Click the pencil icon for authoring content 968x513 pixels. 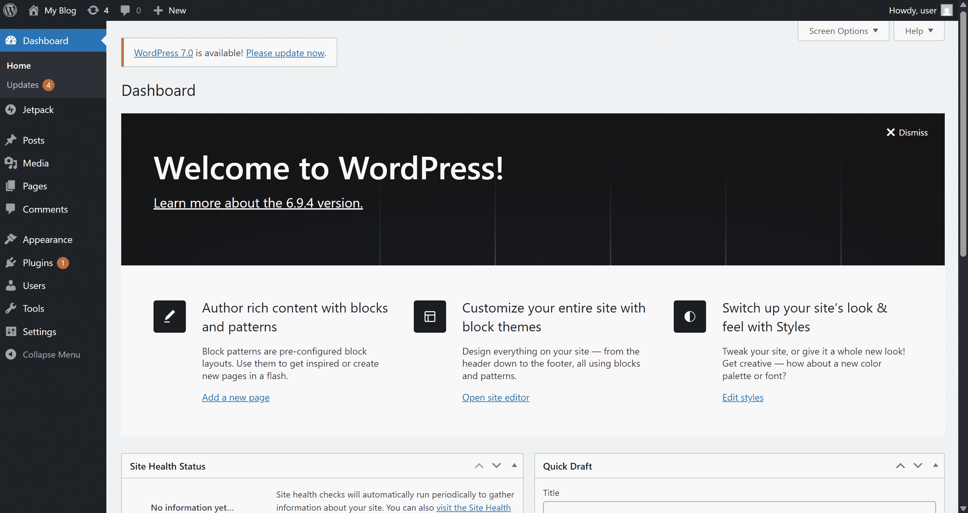click(169, 316)
